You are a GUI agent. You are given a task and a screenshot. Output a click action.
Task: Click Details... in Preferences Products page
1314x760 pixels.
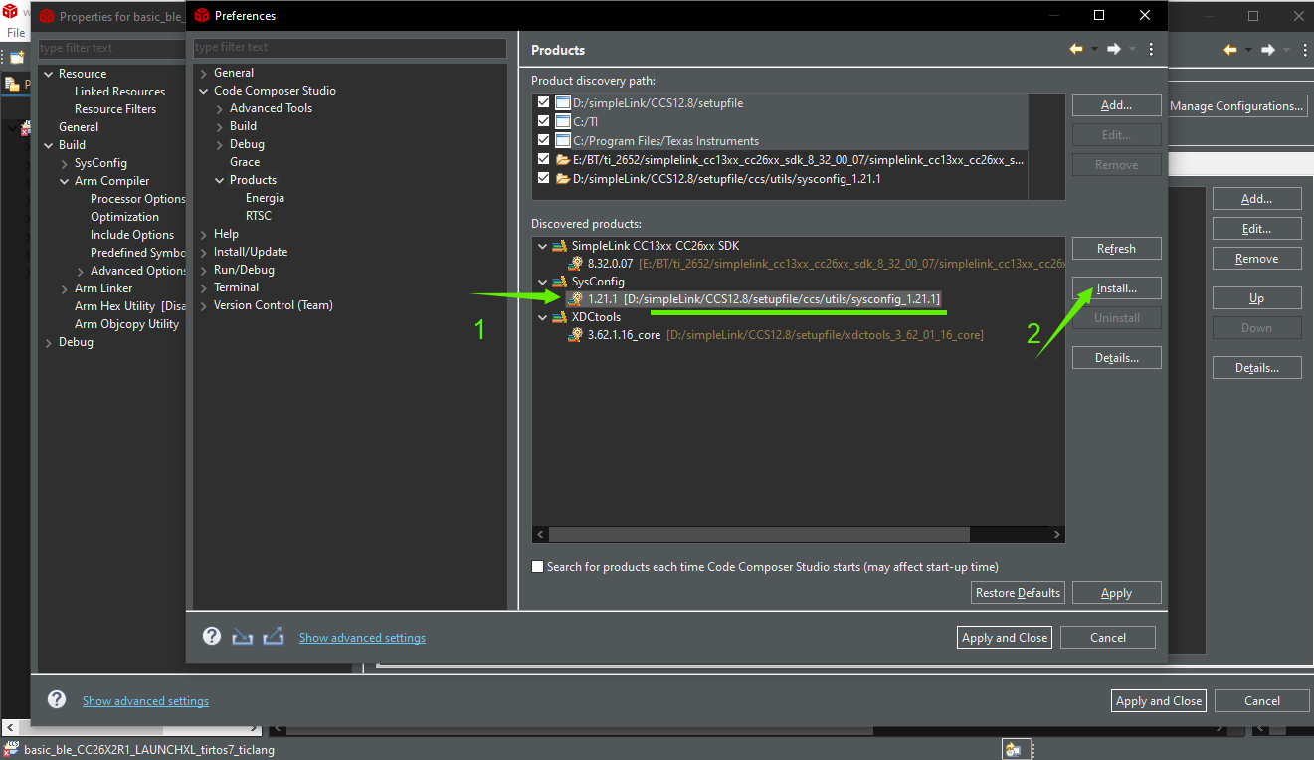1116,358
